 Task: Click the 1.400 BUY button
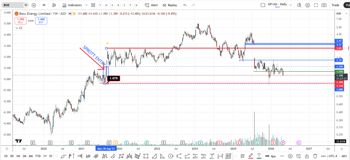[x=41, y=21]
